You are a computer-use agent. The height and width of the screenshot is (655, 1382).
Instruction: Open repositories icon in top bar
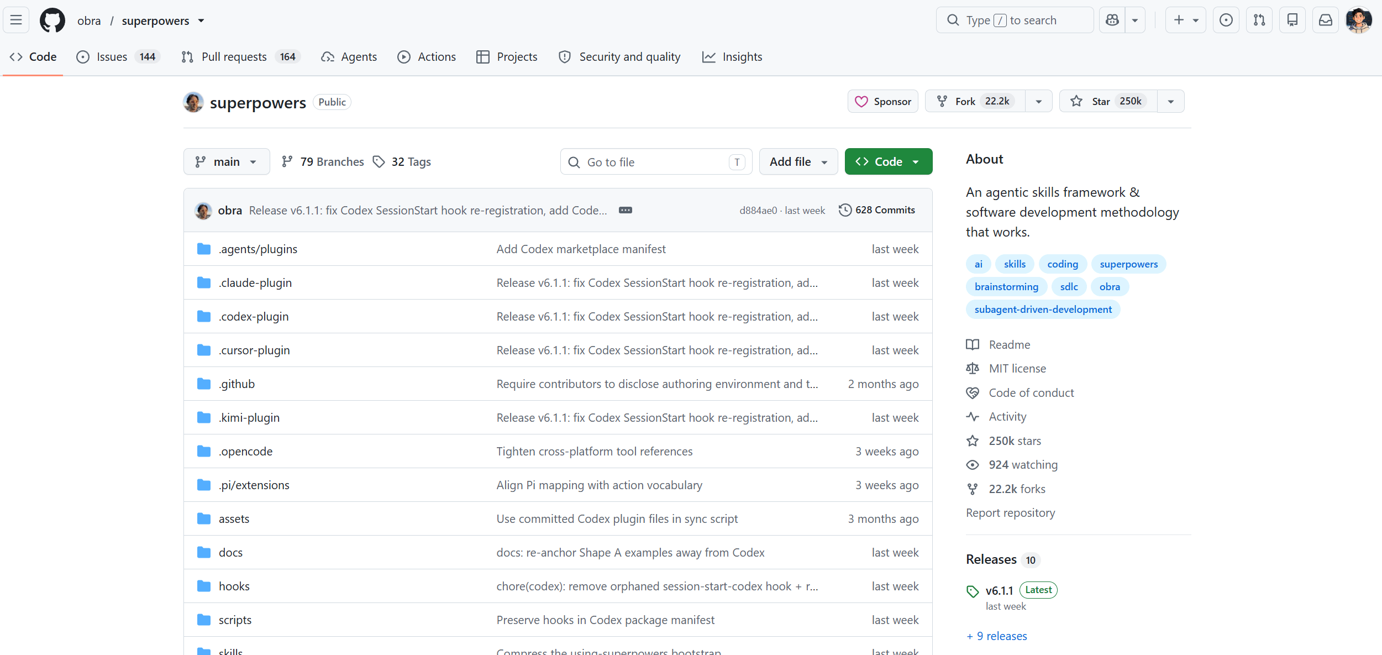[x=1292, y=20]
